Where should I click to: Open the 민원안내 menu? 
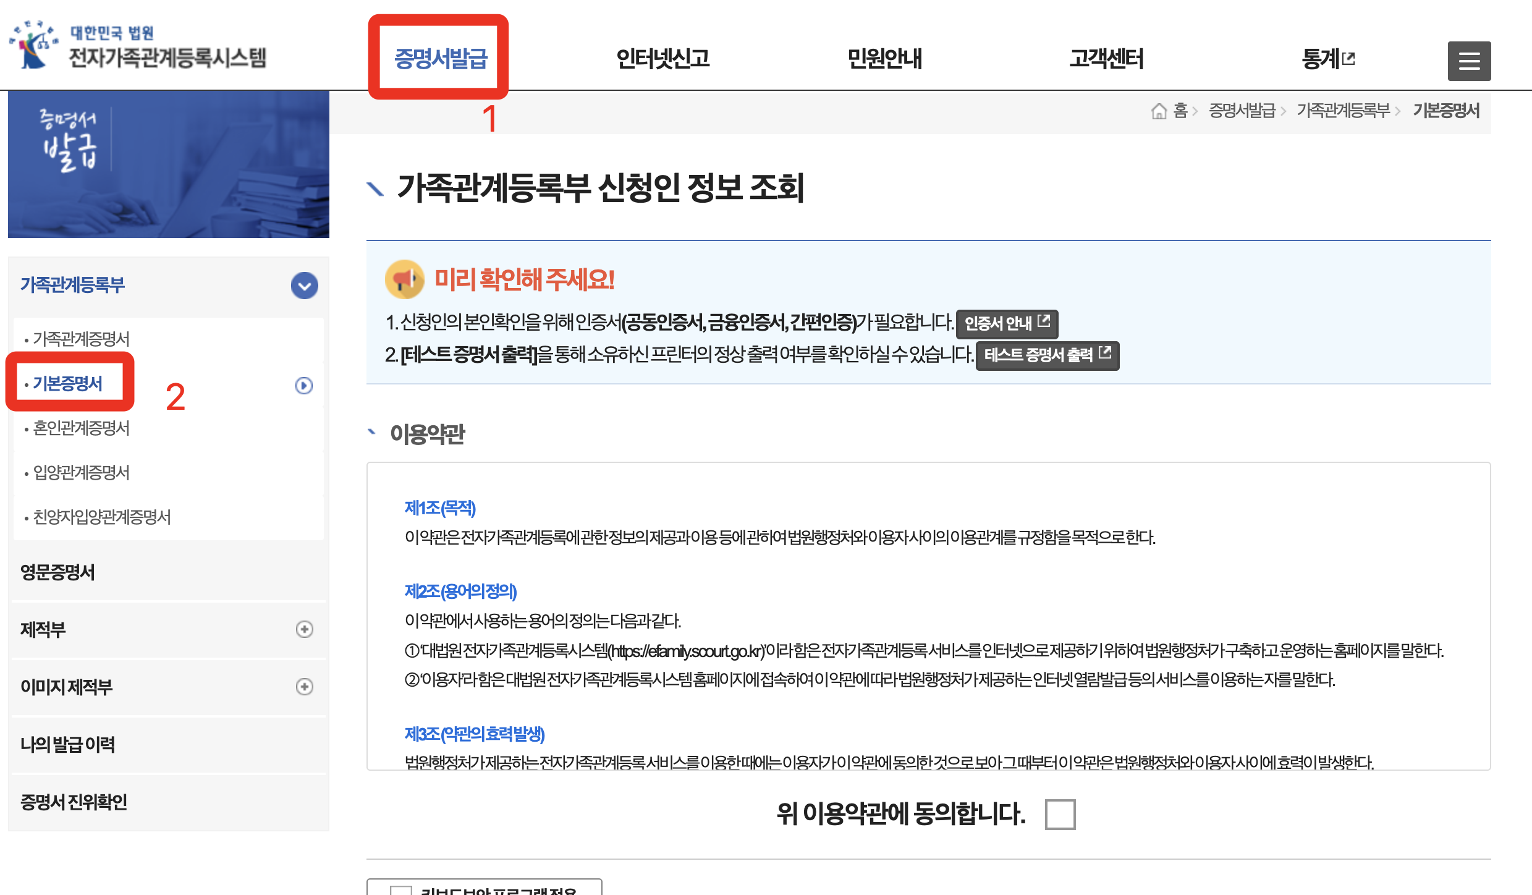(x=886, y=59)
